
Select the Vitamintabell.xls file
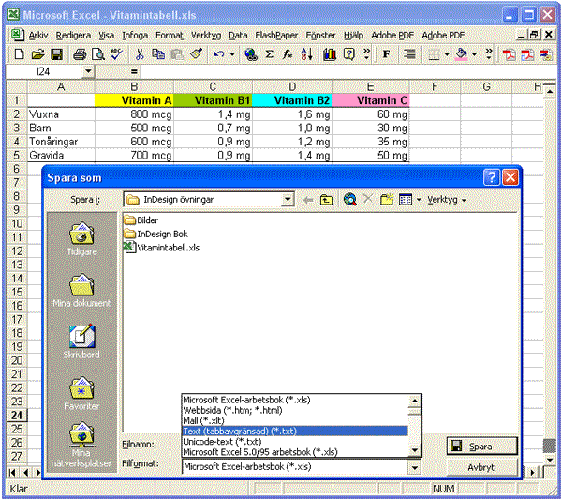pos(167,248)
